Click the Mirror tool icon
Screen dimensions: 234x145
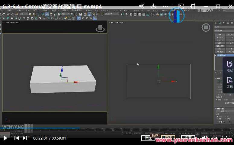pos(122,14)
